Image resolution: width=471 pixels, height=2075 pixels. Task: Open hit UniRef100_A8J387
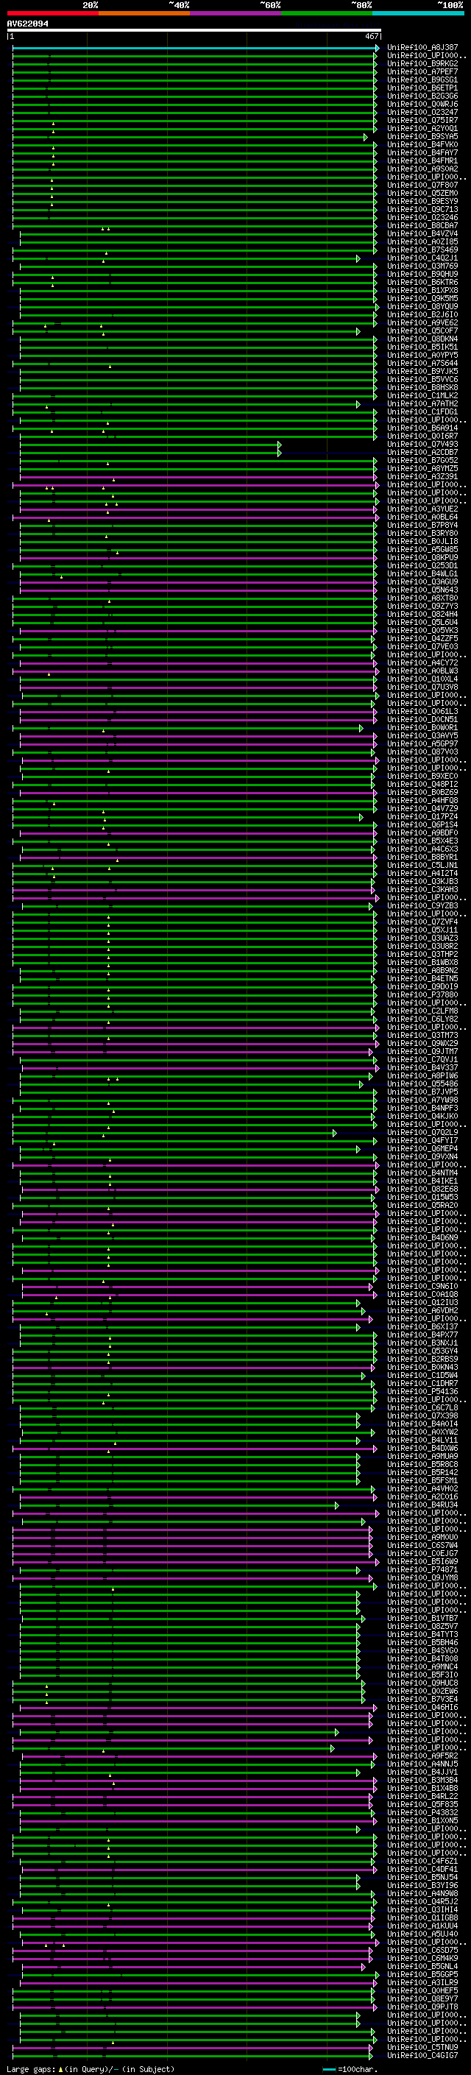pyautogui.click(x=422, y=48)
